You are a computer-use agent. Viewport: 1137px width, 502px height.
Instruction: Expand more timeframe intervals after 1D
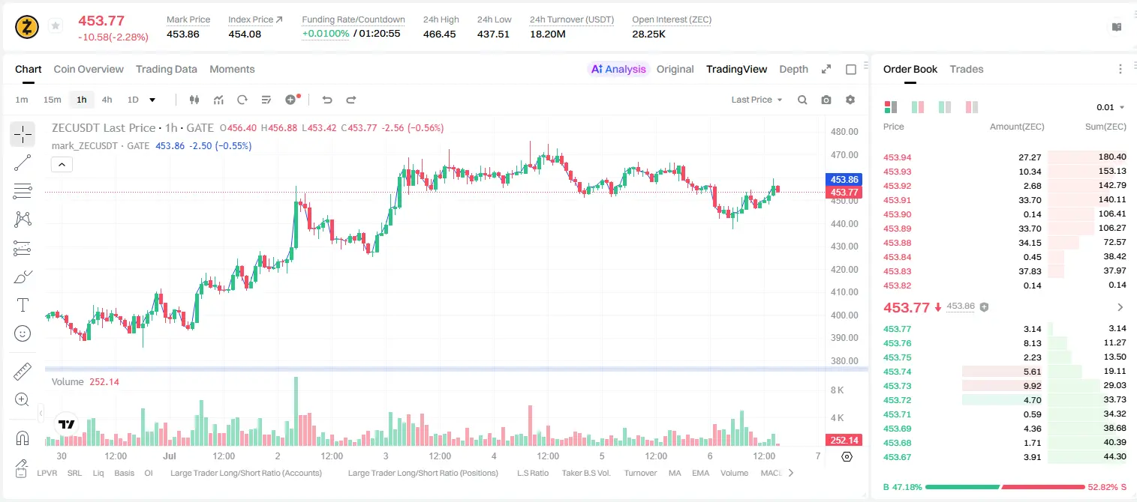(x=152, y=100)
